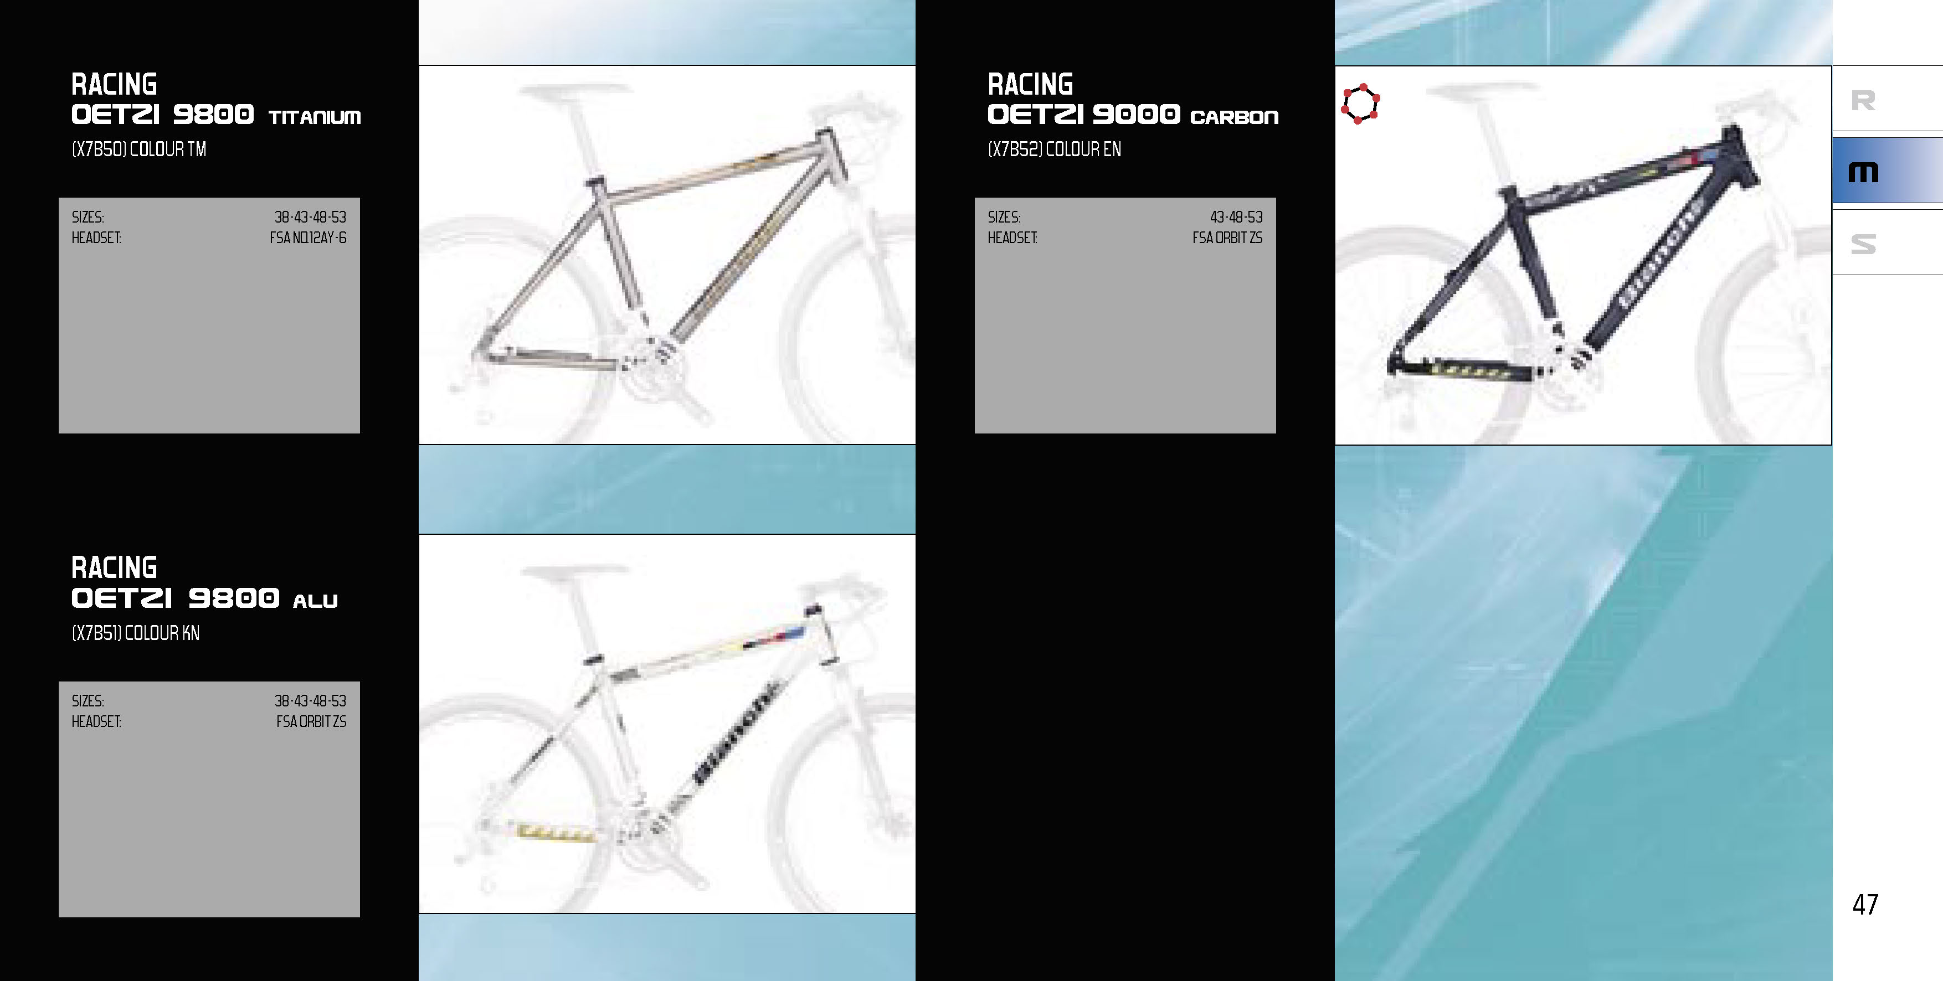This screenshot has width=1943, height=981.
Task: Click the (X7B51) Colour KN code
Action: click(136, 633)
